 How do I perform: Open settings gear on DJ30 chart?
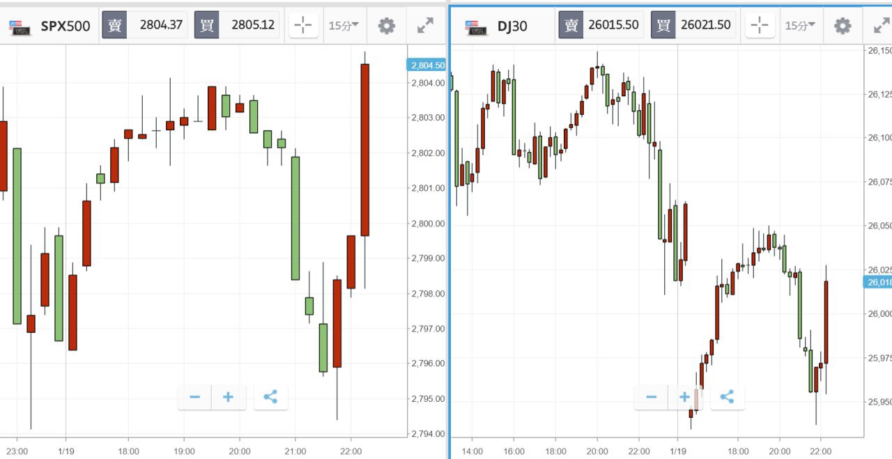(x=843, y=26)
